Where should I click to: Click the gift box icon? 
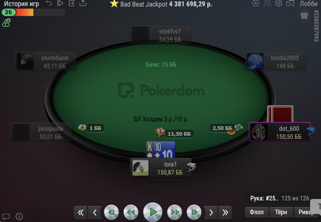(x=304, y=16)
